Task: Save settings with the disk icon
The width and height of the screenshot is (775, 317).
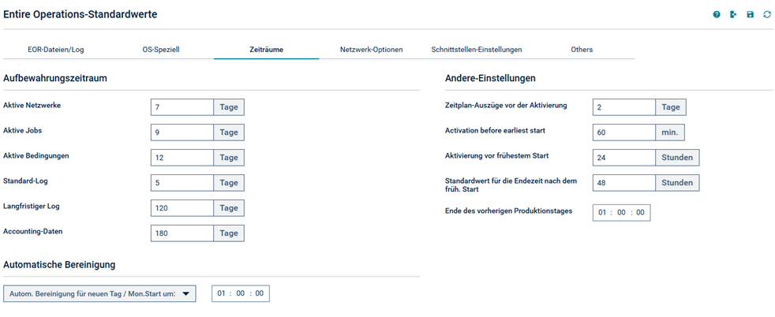Action: coord(751,15)
